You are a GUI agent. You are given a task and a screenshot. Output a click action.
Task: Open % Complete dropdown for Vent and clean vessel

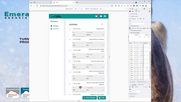point(95,67)
